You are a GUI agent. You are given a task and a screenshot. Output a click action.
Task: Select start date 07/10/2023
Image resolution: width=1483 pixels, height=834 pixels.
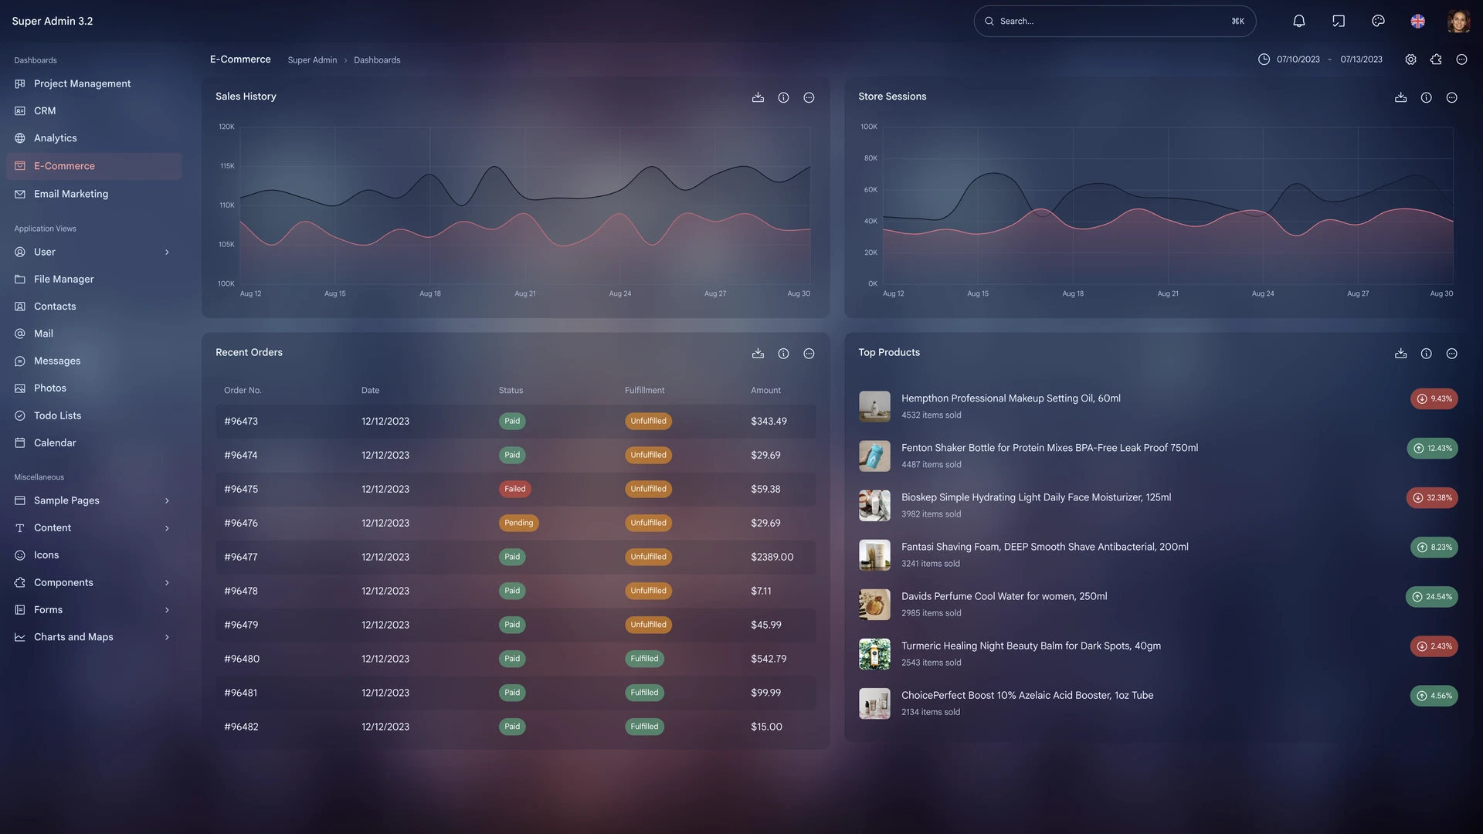point(1298,59)
